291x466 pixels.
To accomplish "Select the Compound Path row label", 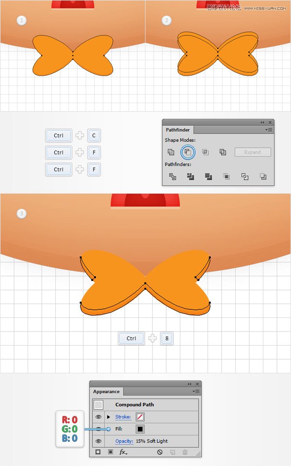I will [x=134, y=405].
